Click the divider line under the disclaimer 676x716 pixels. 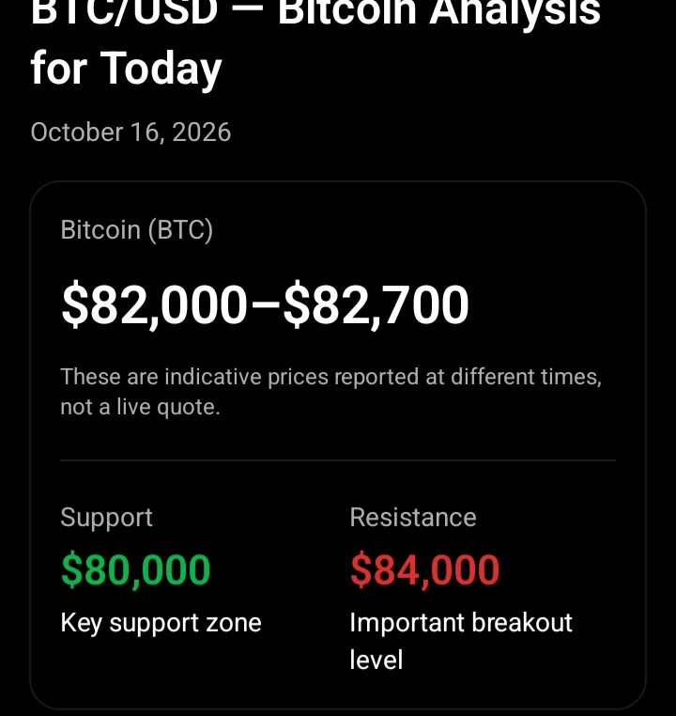tap(338, 460)
